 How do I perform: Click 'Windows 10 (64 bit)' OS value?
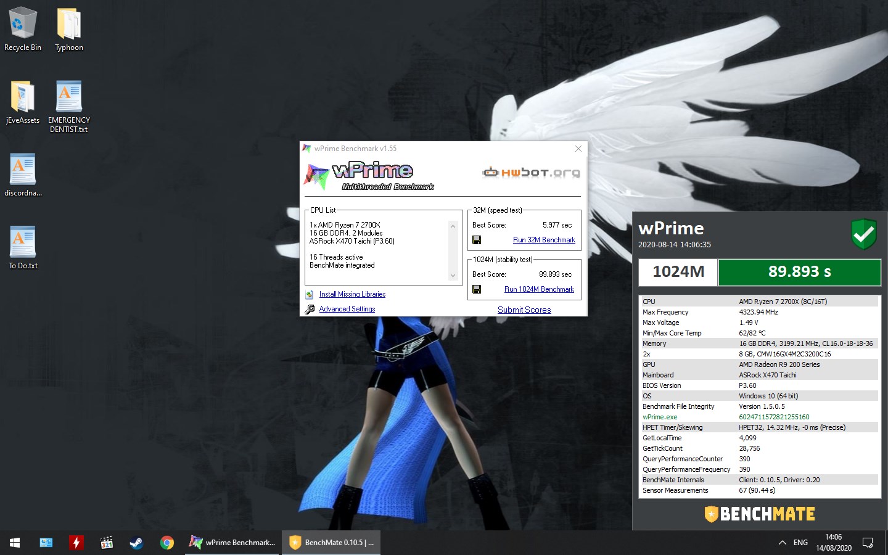tap(768, 396)
